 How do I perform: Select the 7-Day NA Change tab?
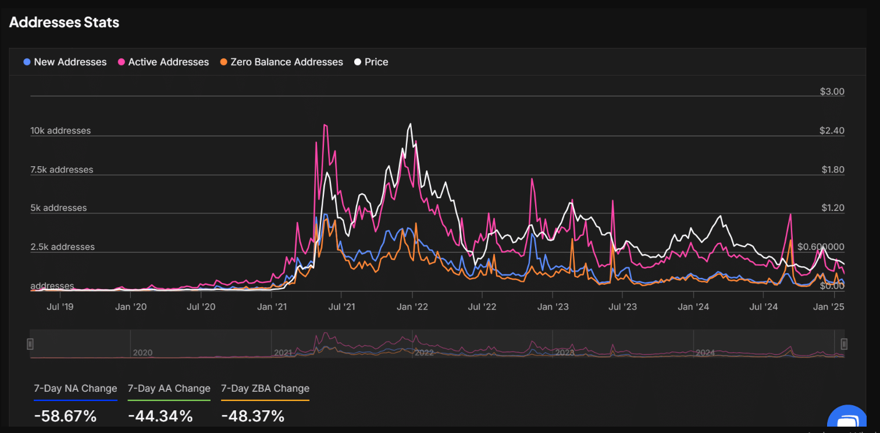[x=75, y=388]
